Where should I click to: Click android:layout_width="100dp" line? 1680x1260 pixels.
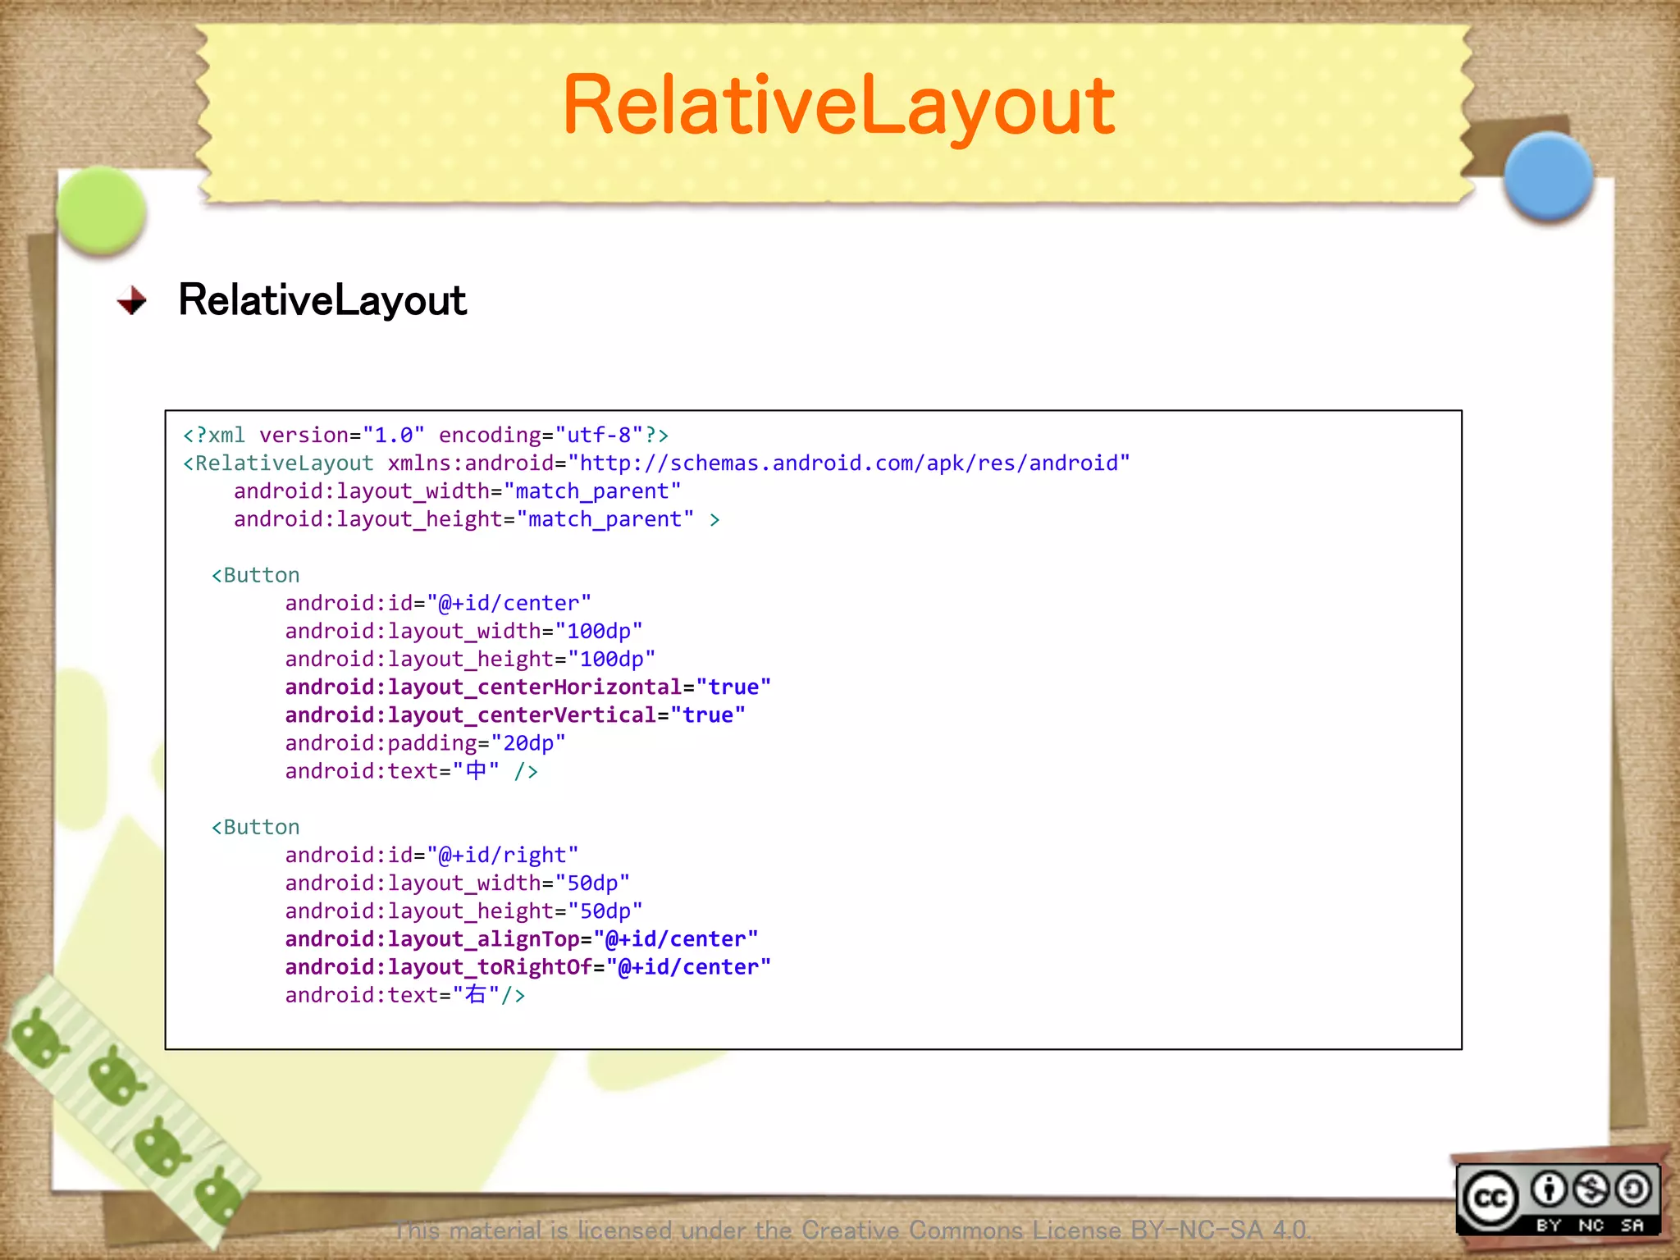[x=463, y=631]
